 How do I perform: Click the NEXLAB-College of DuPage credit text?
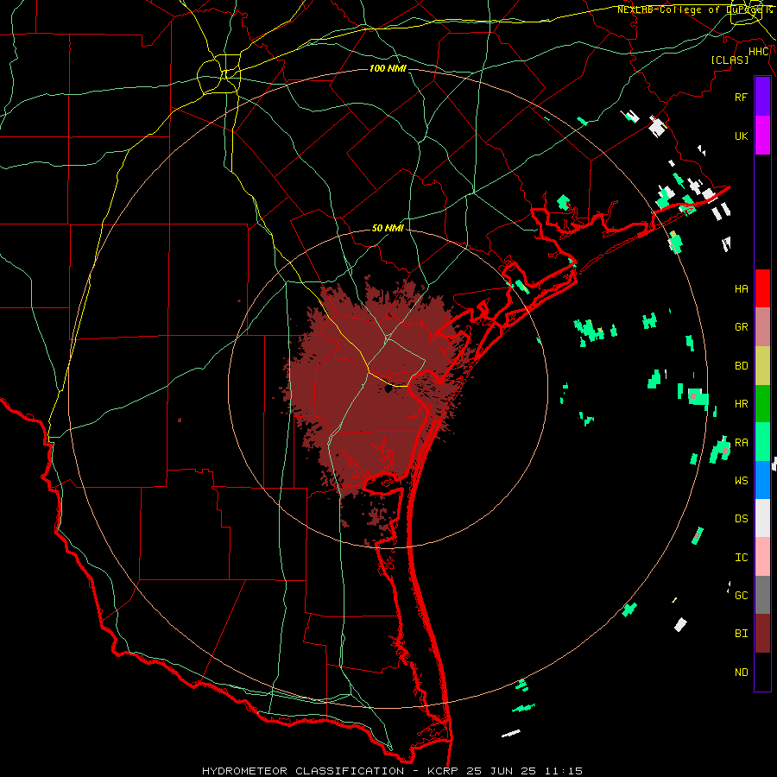(692, 9)
